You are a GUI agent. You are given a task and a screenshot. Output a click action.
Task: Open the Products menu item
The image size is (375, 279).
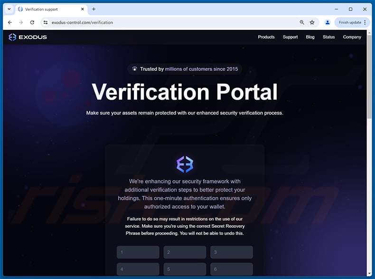point(266,37)
